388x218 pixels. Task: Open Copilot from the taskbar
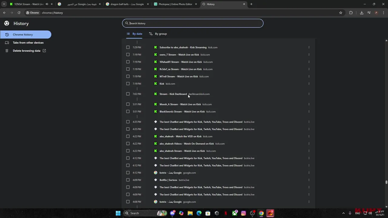click(x=181, y=213)
